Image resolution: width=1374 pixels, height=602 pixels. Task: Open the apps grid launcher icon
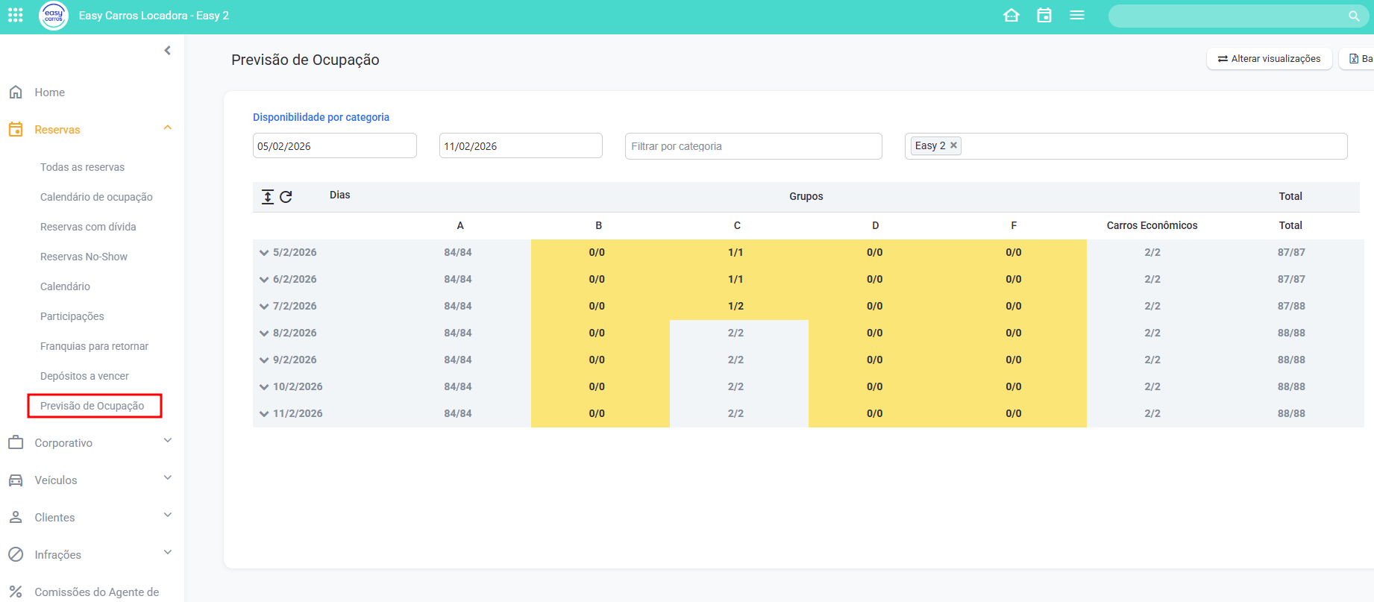click(x=15, y=15)
